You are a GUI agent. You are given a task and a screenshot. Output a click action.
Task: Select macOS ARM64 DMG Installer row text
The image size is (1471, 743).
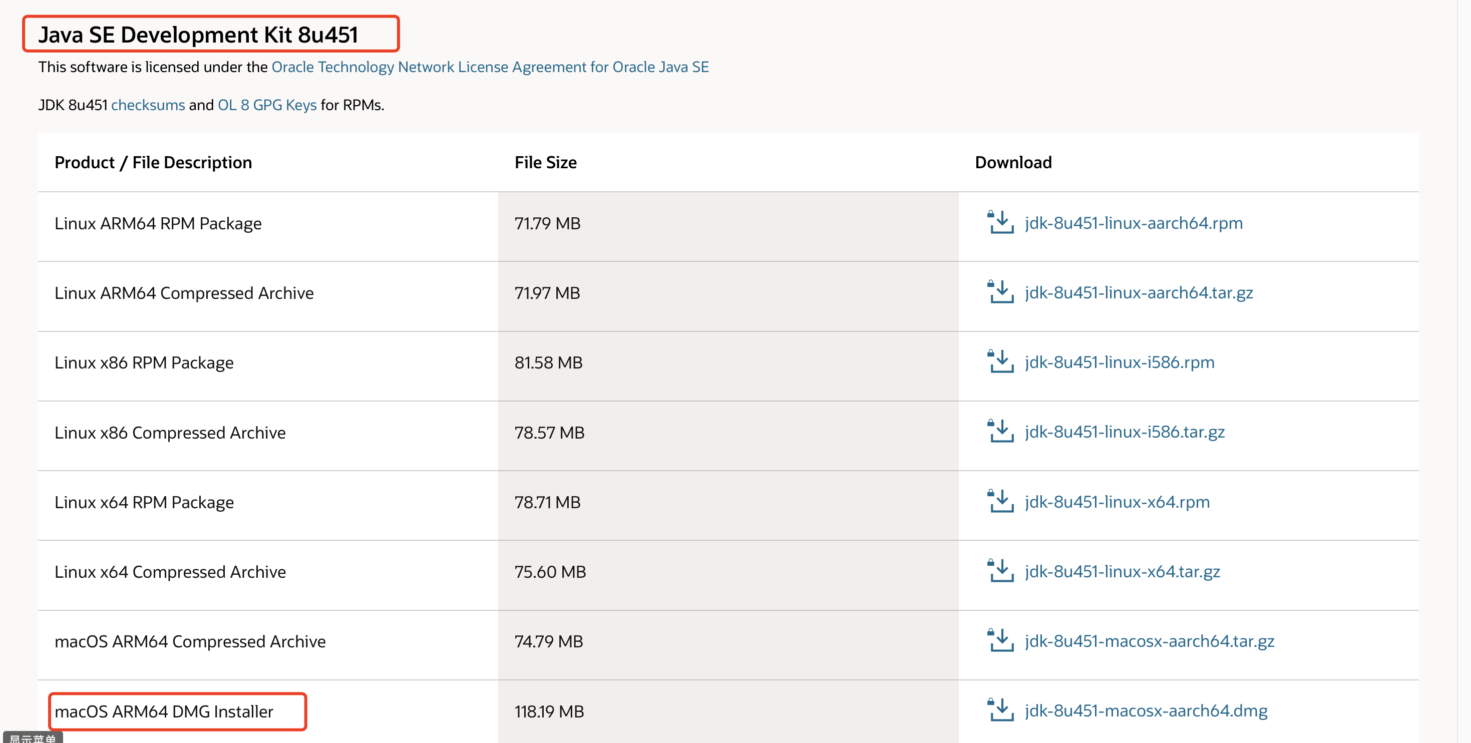(164, 711)
